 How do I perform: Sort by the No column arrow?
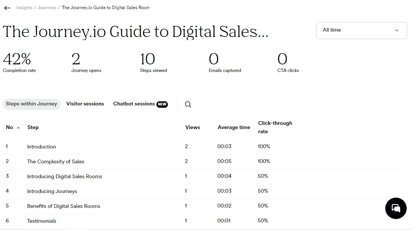tap(18, 128)
